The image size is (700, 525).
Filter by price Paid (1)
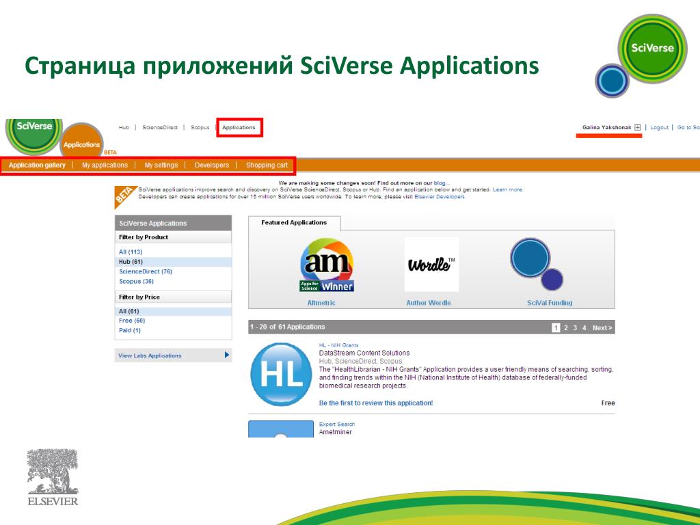coord(130,331)
